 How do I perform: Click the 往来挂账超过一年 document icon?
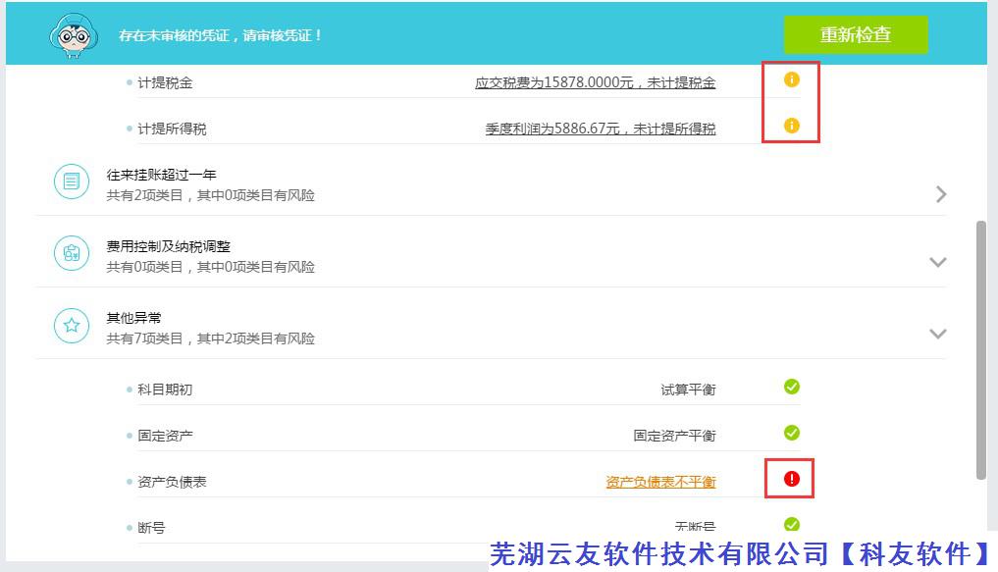click(72, 182)
